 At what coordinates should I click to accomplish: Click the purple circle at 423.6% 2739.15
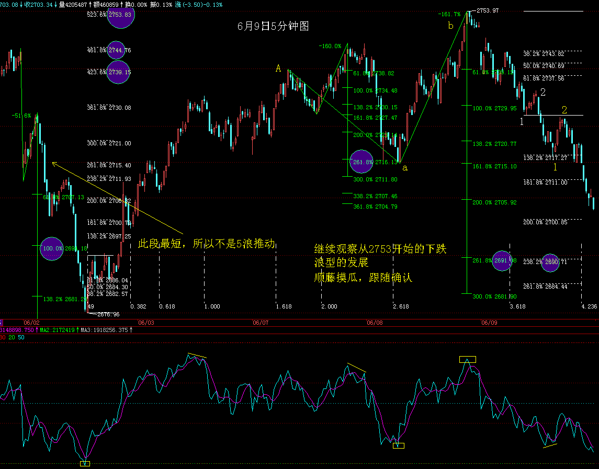[118, 72]
